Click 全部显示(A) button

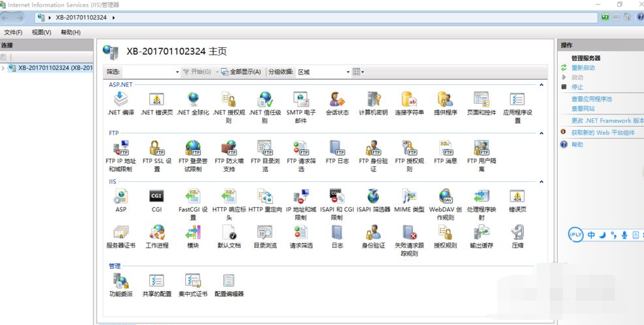click(x=241, y=72)
